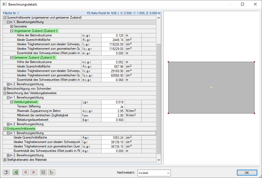Switch to the list display mode

(43, 172)
